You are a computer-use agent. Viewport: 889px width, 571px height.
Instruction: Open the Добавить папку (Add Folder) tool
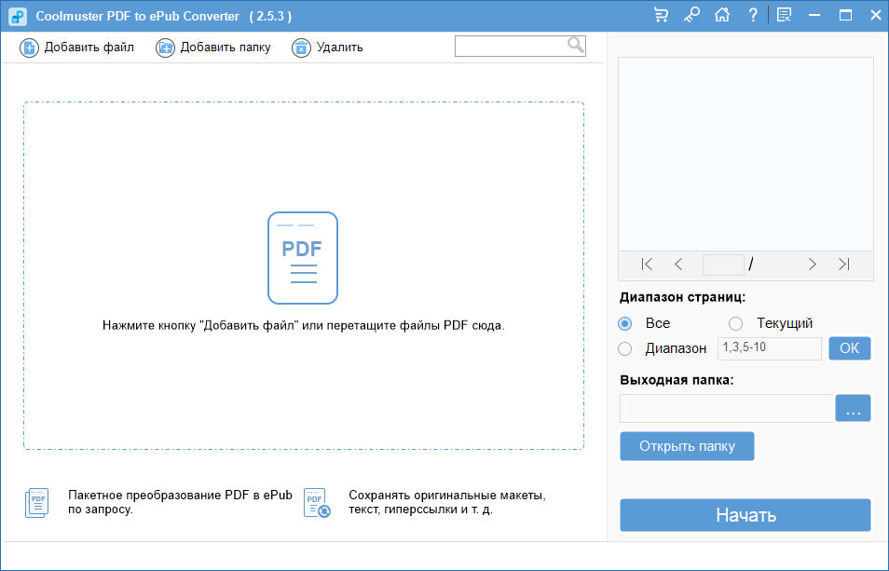click(165, 48)
